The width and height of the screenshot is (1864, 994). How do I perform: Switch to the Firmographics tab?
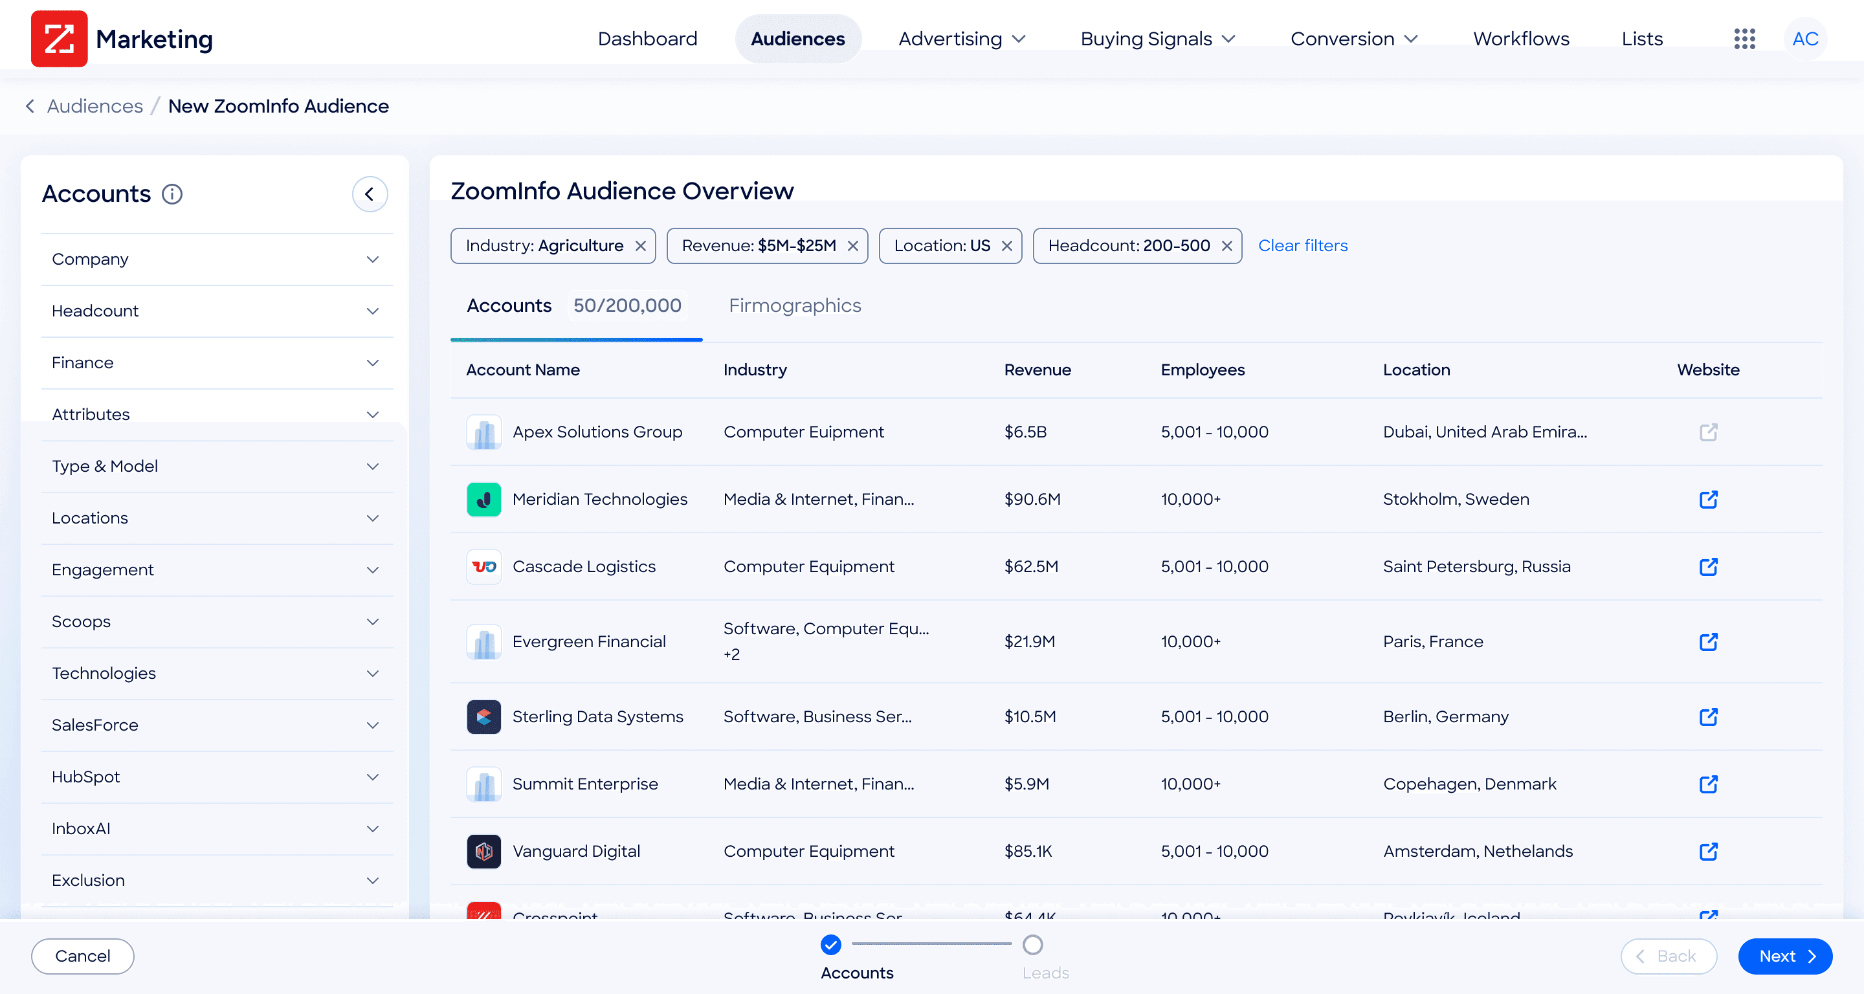795,305
